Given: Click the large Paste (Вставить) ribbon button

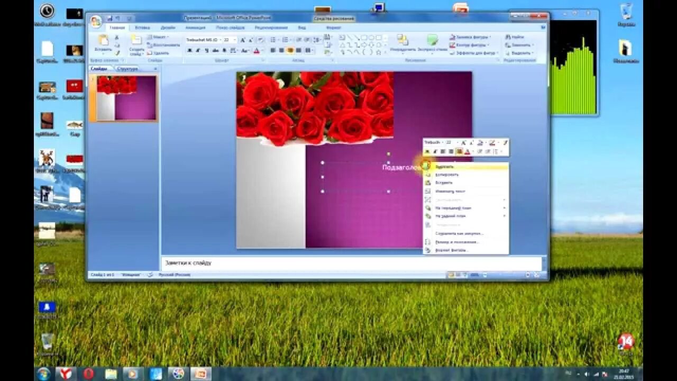Looking at the screenshot, I should 103,44.
